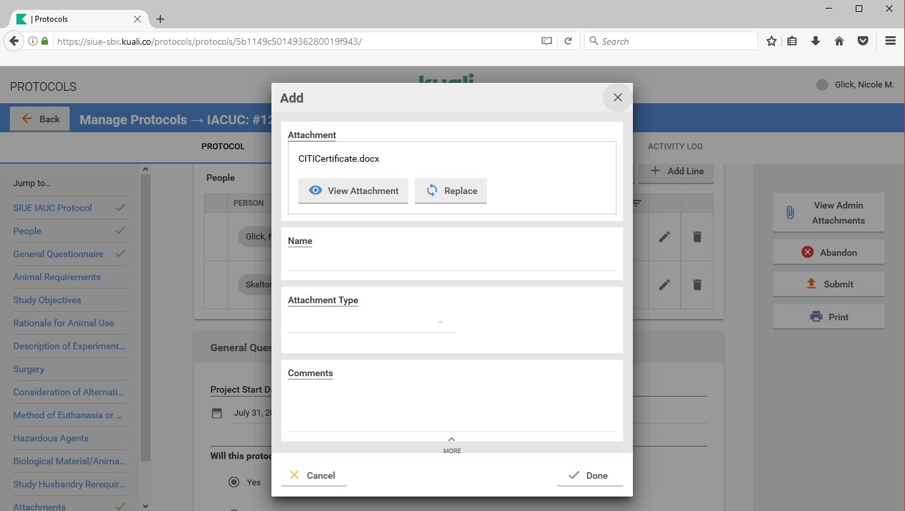Switch to the Activity Log tab
This screenshot has width=905, height=511.
pyautogui.click(x=675, y=147)
